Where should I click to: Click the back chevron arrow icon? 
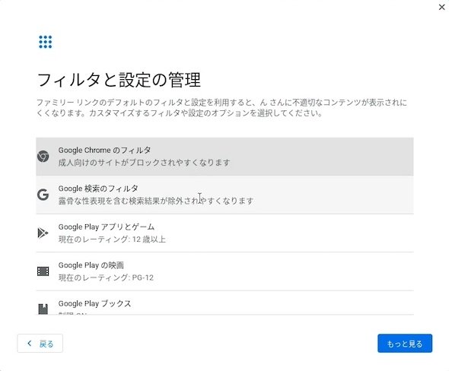click(30, 344)
